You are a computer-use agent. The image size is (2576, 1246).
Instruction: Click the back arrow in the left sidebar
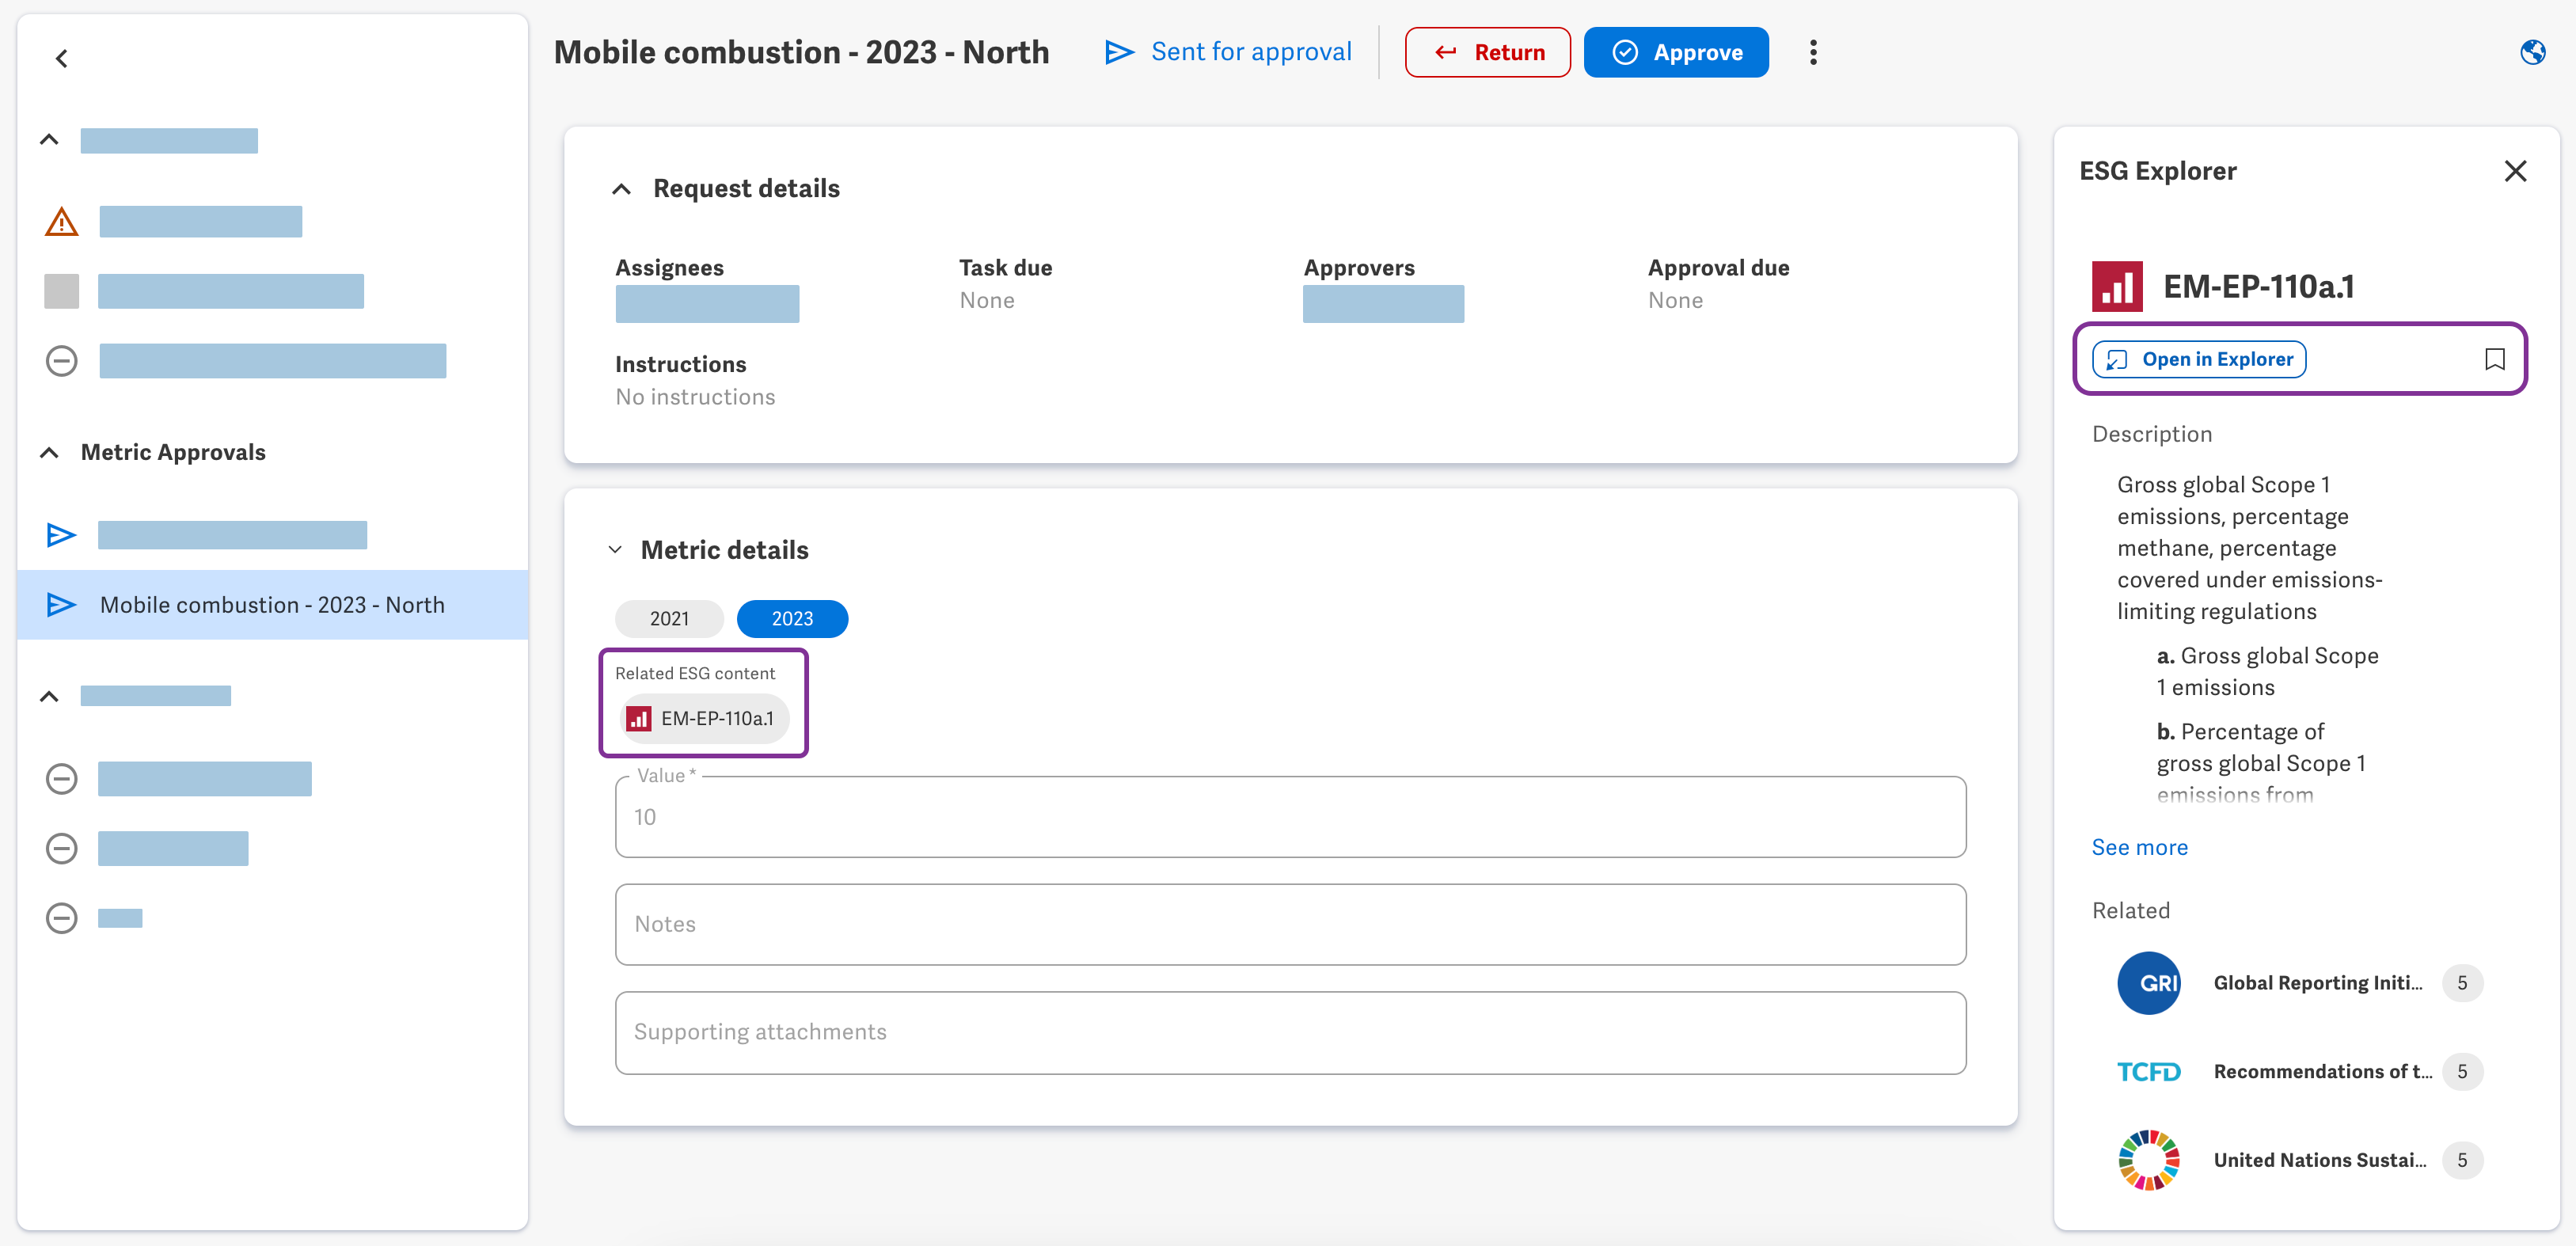62,58
